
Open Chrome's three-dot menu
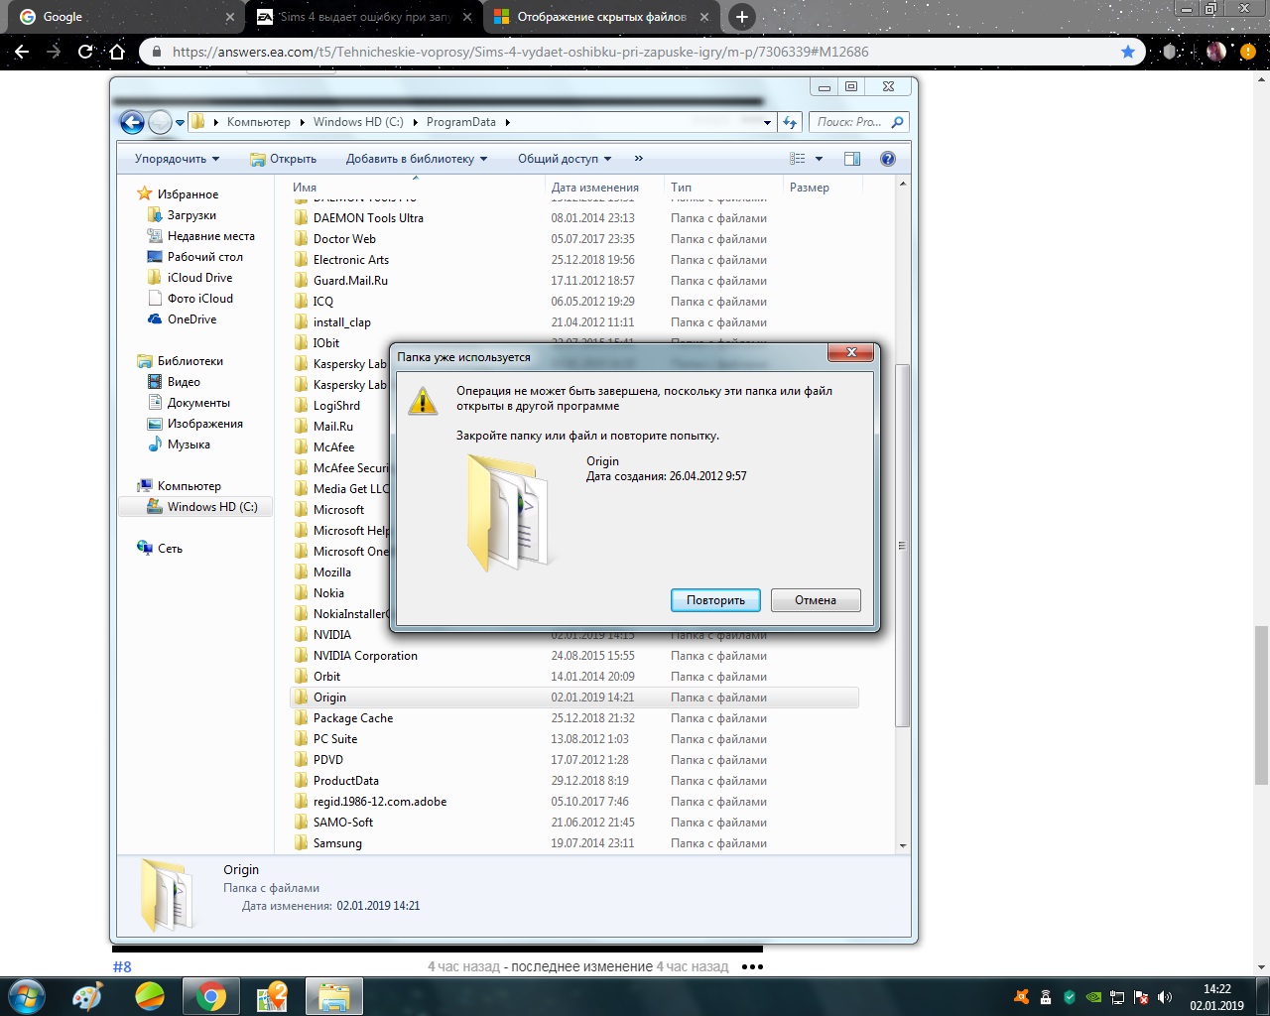tap(1248, 52)
